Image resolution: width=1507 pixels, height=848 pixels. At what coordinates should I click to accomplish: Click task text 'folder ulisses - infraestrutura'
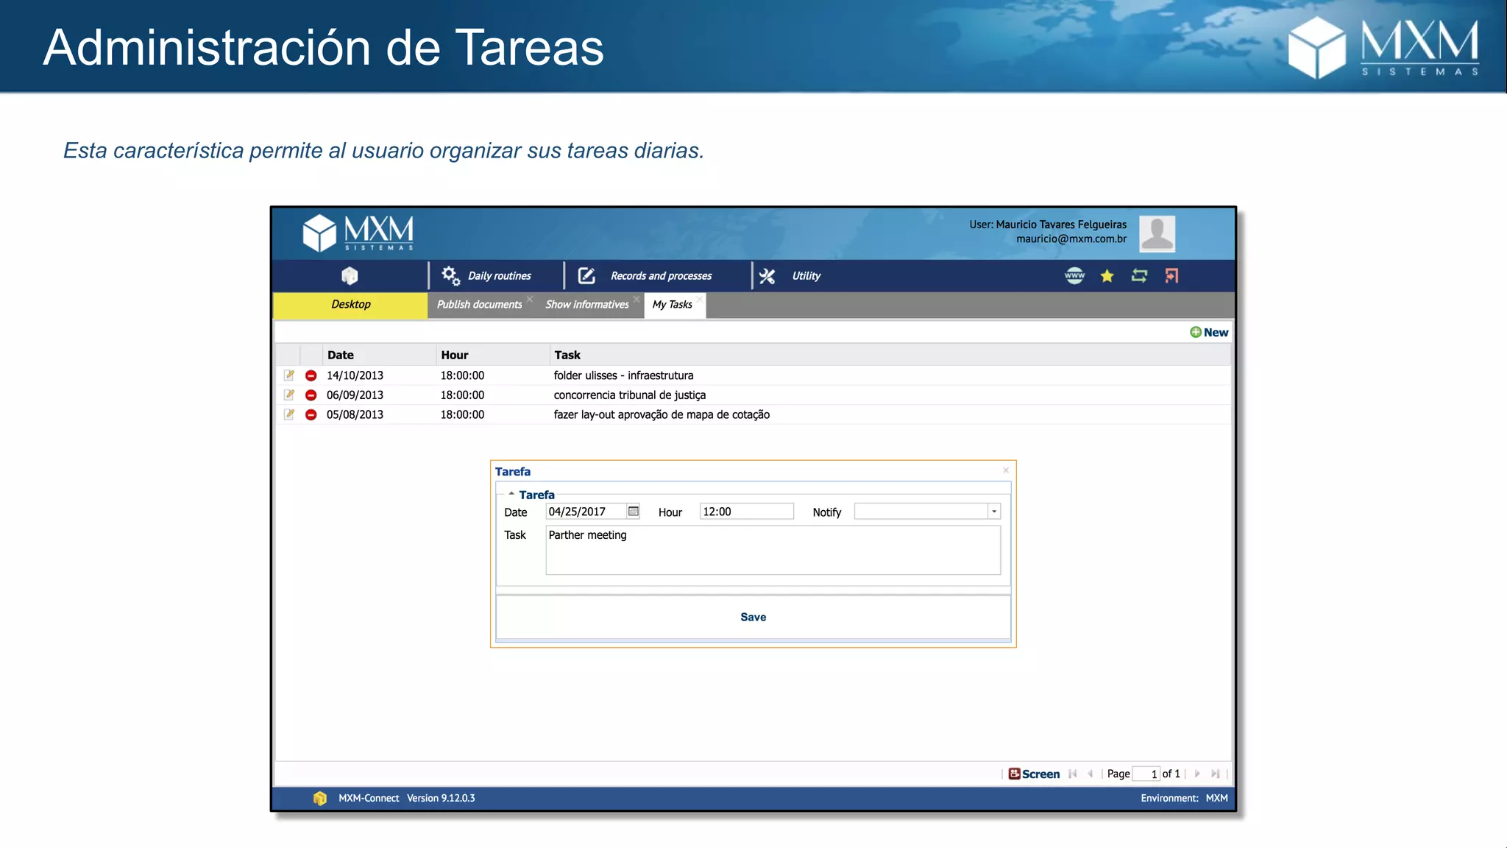[x=623, y=375]
